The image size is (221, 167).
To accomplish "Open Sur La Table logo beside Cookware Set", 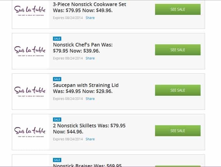I will coord(30,11).
